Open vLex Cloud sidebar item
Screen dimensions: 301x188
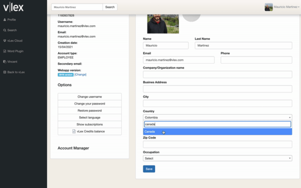tap(13, 41)
